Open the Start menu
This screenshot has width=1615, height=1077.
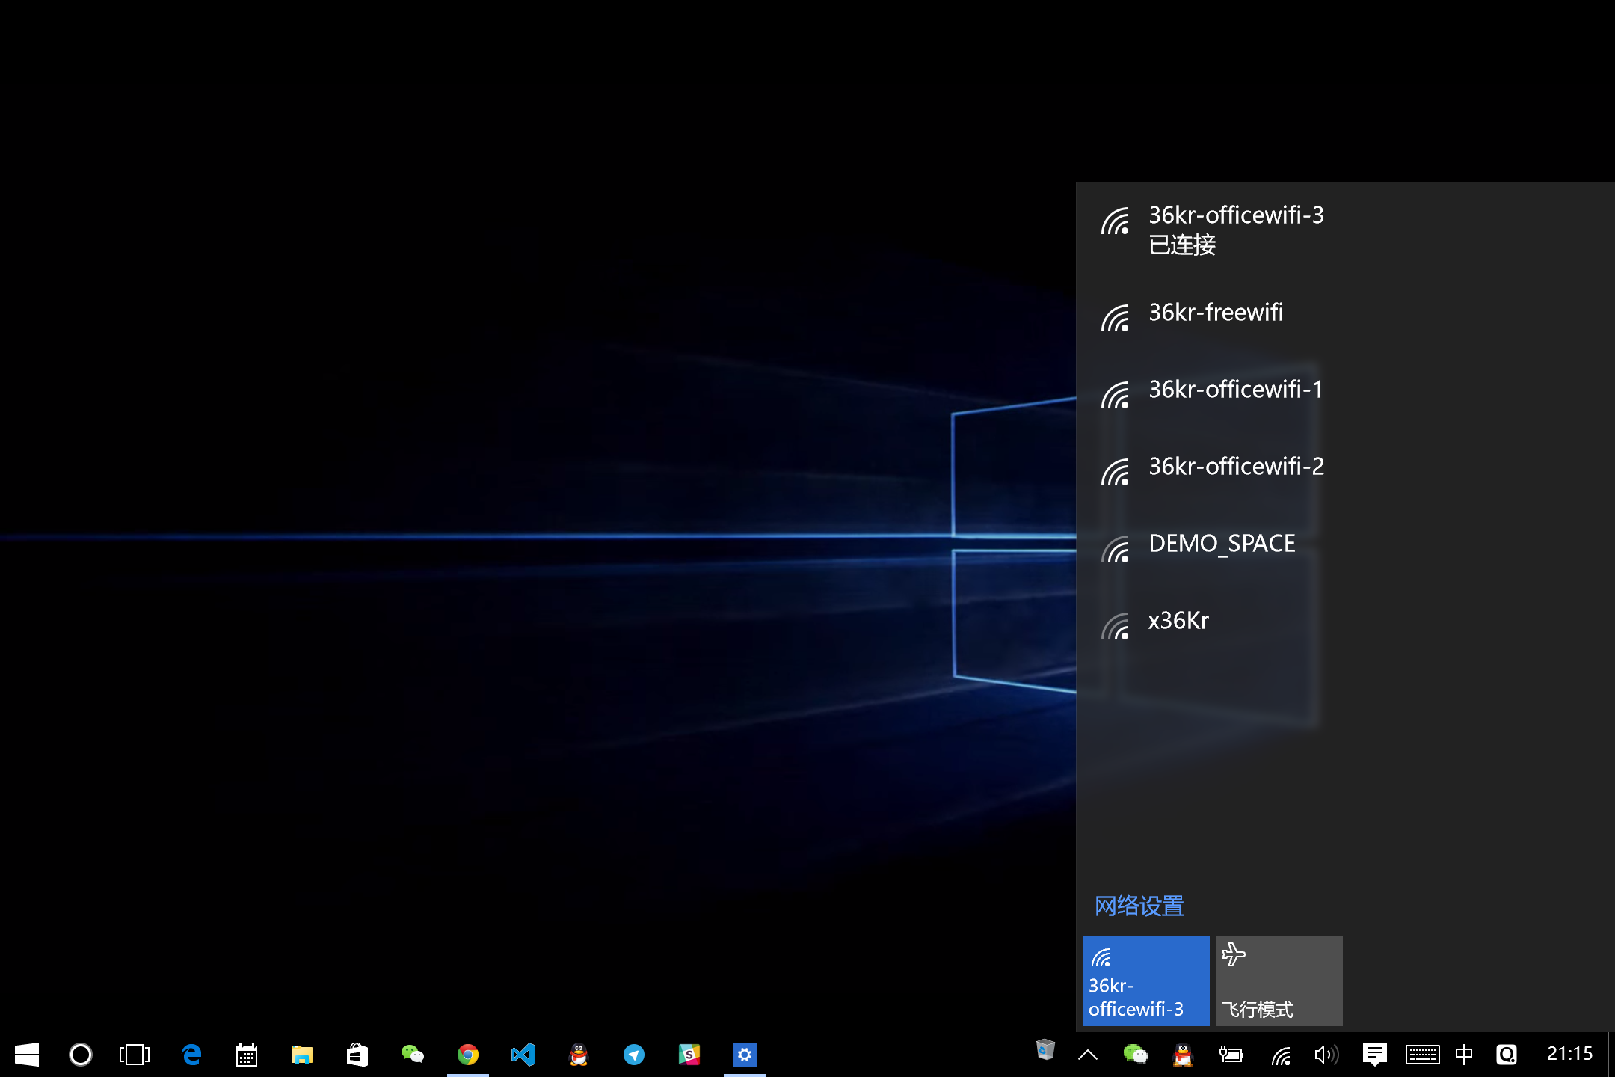pyautogui.click(x=26, y=1055)
